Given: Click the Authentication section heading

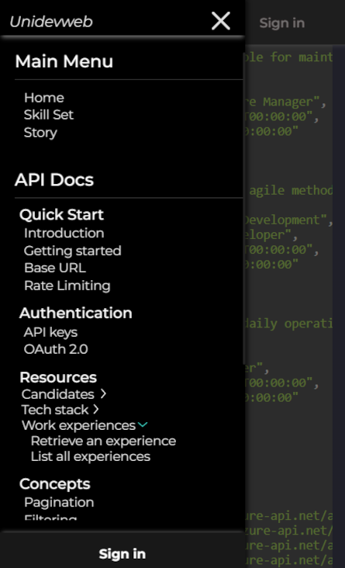Looking at the screenshot, I should (x=76, y=313).
